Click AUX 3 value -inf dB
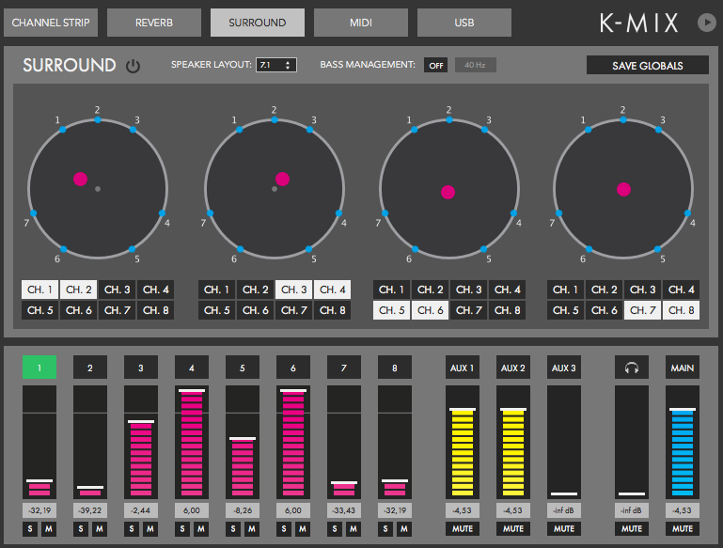The height and width of the screenshot is (548, 723). pos(563,510)
